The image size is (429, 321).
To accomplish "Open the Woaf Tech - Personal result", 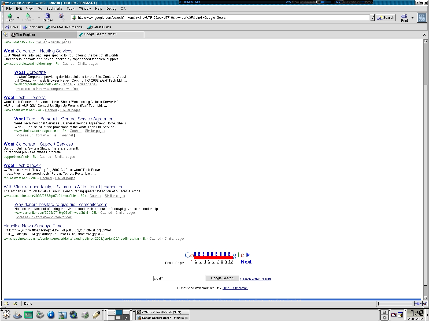I will tap(25, 97).
